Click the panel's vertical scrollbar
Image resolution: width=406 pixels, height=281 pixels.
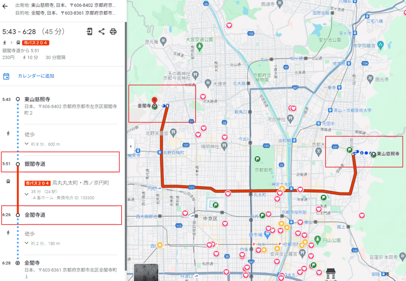click(126, 146)
